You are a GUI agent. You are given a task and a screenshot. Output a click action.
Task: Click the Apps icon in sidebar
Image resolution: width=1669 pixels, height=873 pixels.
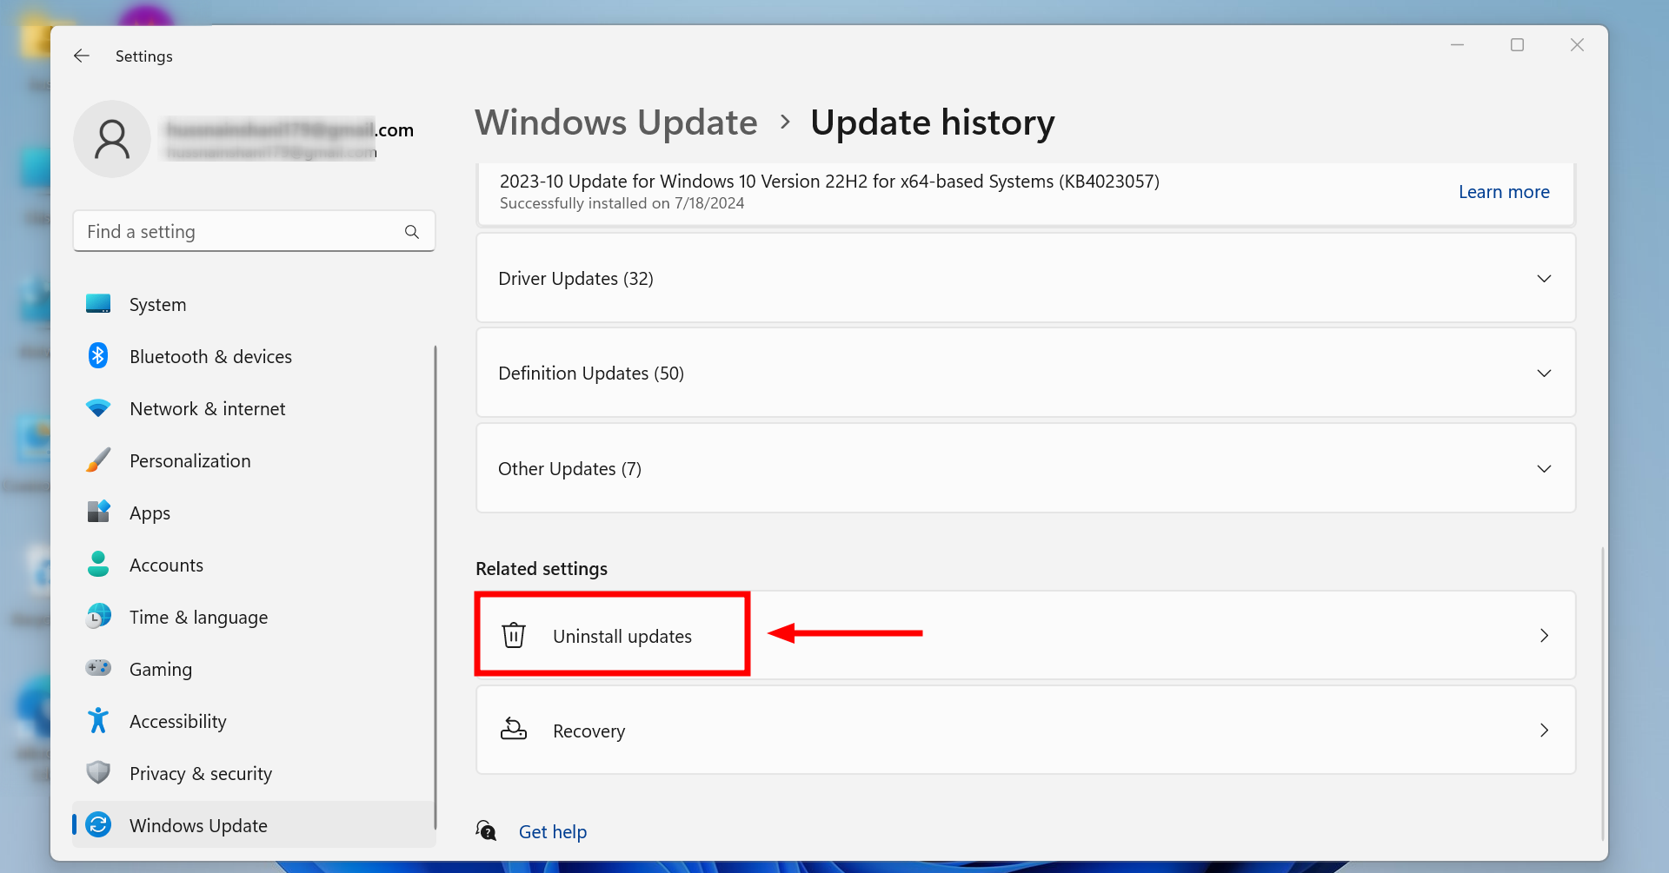tap(98, 513)
